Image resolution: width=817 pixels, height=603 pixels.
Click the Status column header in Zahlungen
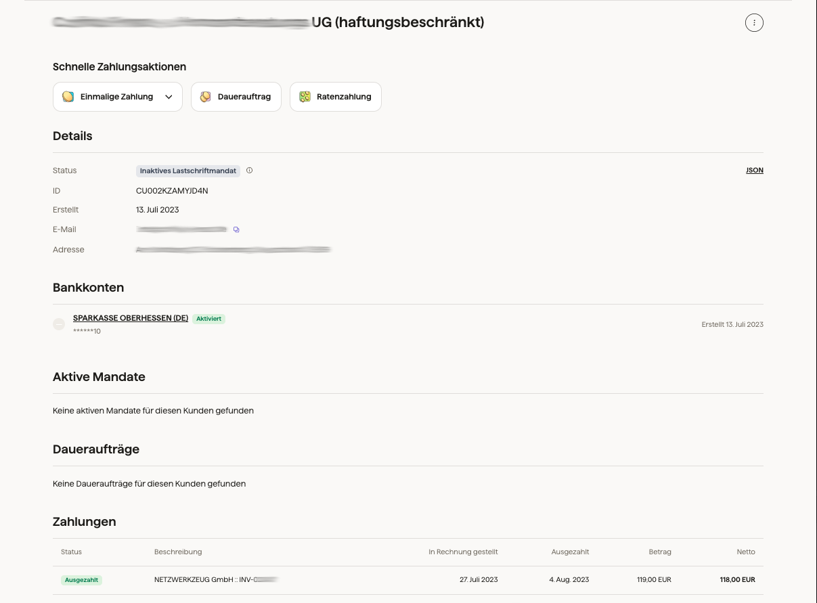coord(71,552)
